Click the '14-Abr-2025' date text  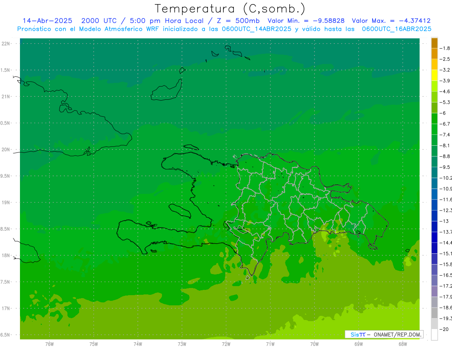tap(48, 21)
